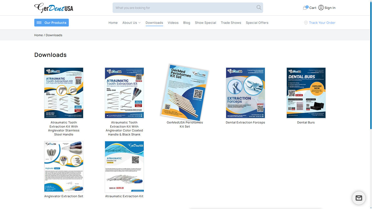This screenshot has width=372, height=209.
Task: Open the Show Special page
Action: (205, 23)
